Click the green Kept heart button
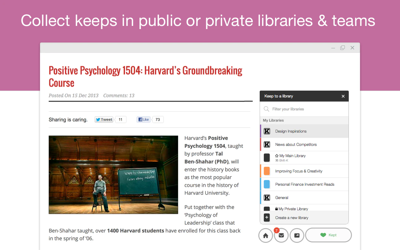 pos(328,235)
